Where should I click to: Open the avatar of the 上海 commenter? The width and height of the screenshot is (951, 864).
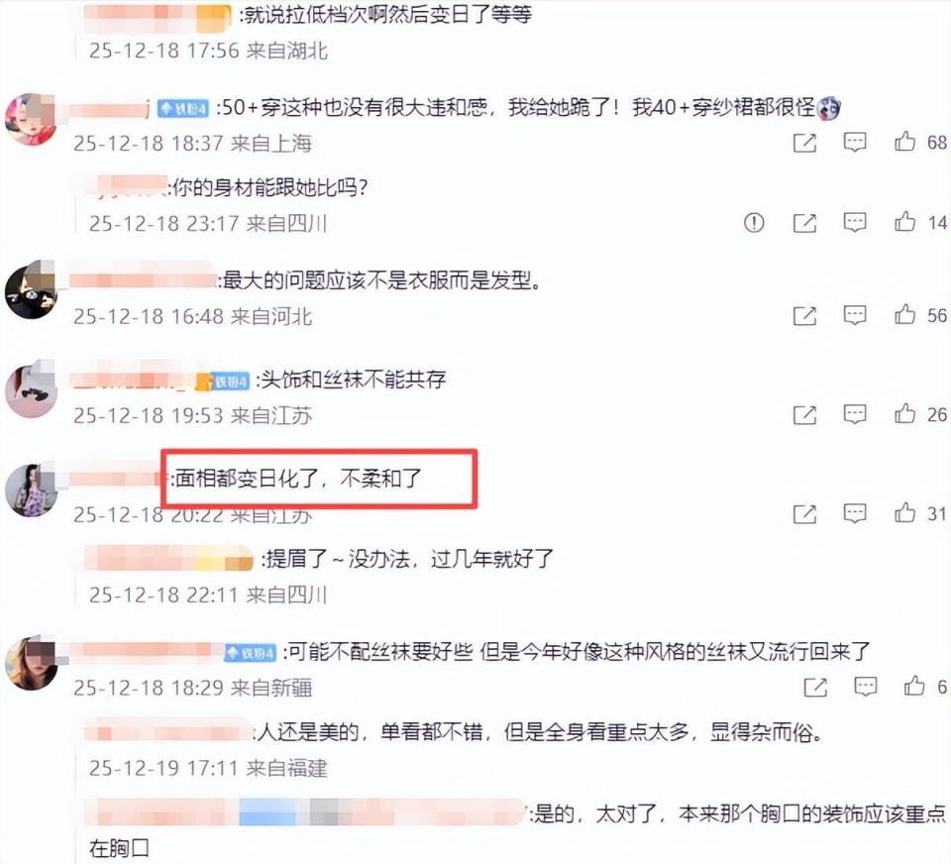[31, 120]
